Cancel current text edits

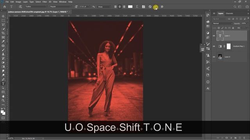pos(150,7)
